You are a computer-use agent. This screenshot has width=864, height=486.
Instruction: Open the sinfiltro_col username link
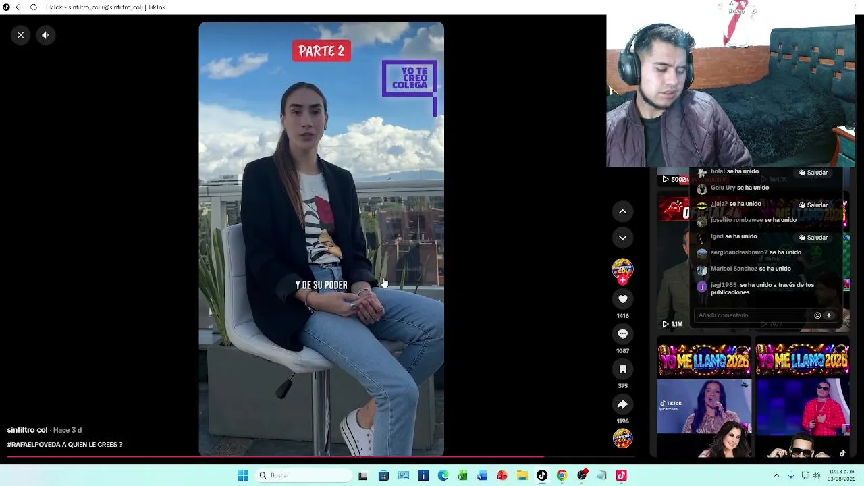[x=27, y=430]
